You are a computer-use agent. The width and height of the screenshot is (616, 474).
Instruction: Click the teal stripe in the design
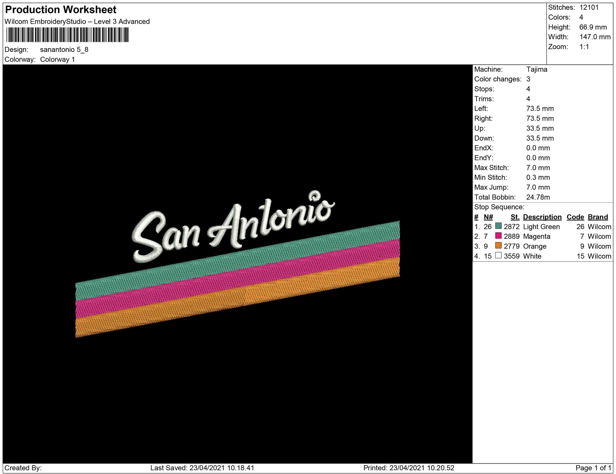[237, 260]
